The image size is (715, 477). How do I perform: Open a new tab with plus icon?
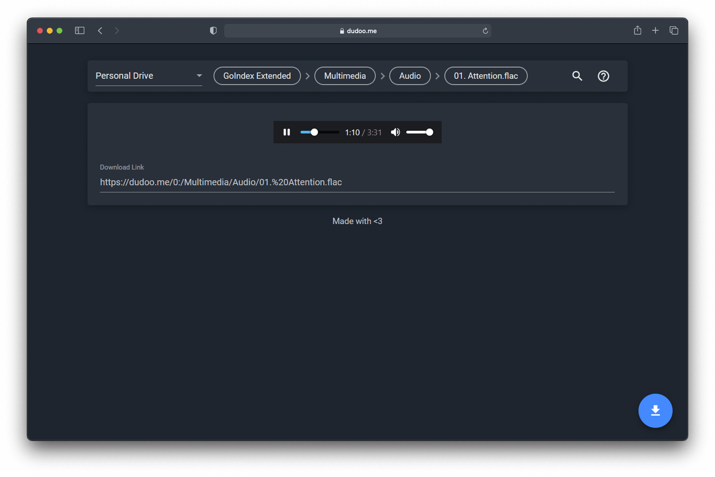656,31
